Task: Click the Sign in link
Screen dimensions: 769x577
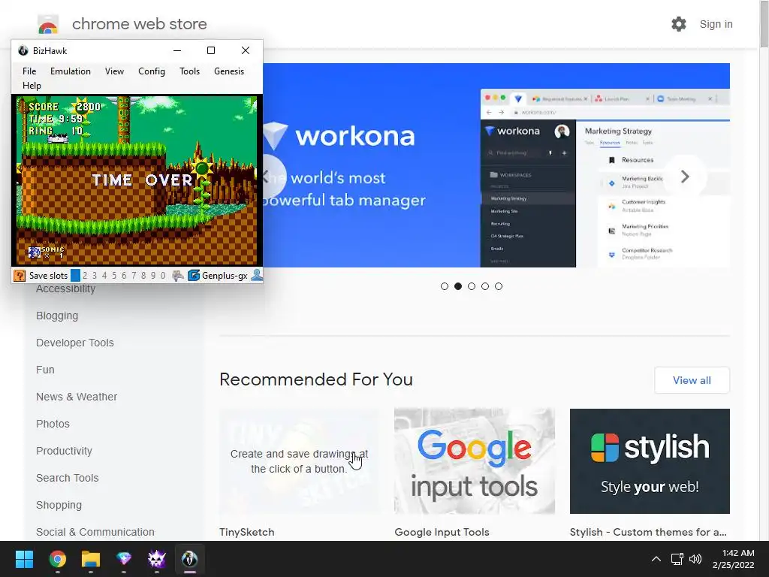Action: (716, 24)
